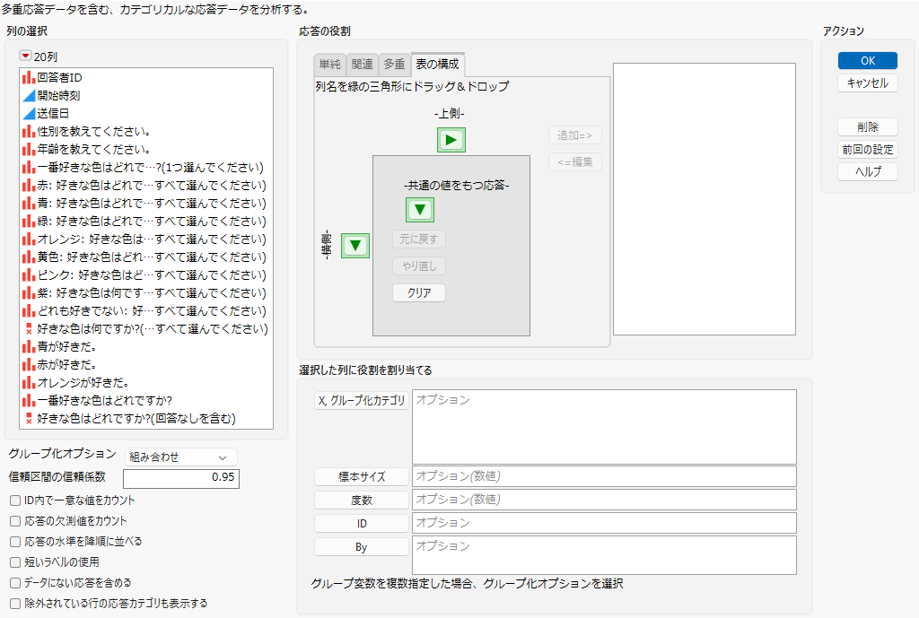Click the icon beside オレンジ: 好きな色は
The width and height of the screenshot is (919, 618).
point(29,239)
